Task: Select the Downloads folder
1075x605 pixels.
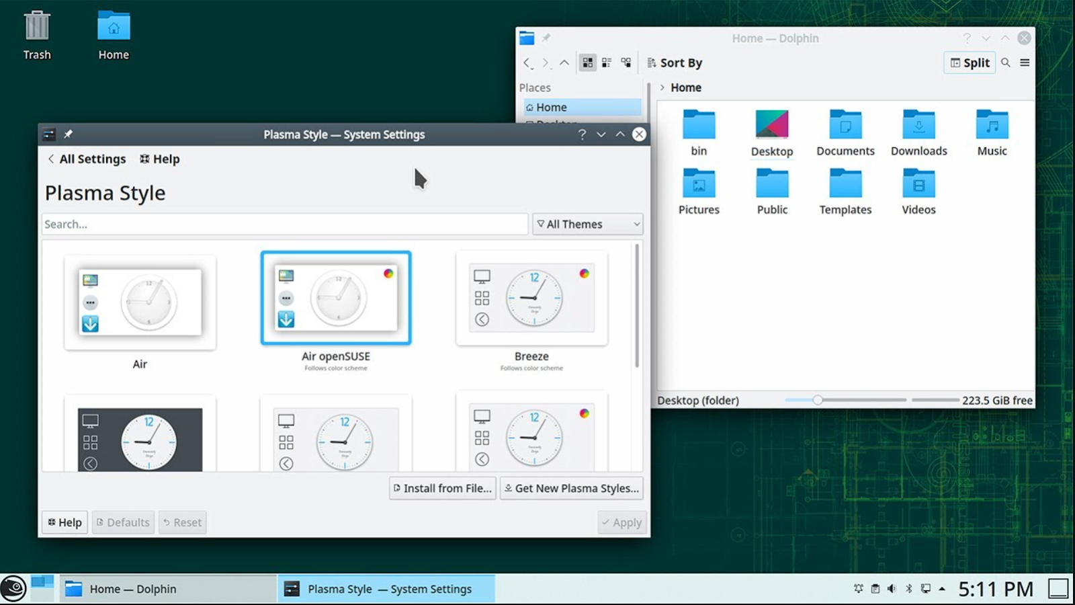Action: [x=918, y=132]
